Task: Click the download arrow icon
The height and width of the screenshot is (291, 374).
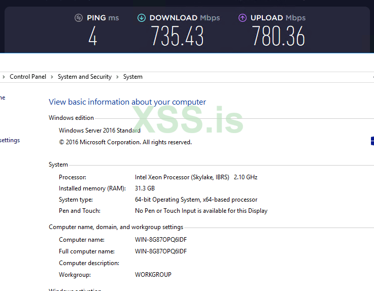Action: [142, 18]
